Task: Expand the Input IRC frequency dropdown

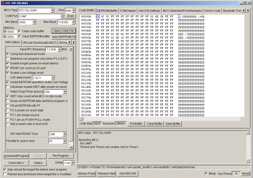Action: tap(60, 49)
